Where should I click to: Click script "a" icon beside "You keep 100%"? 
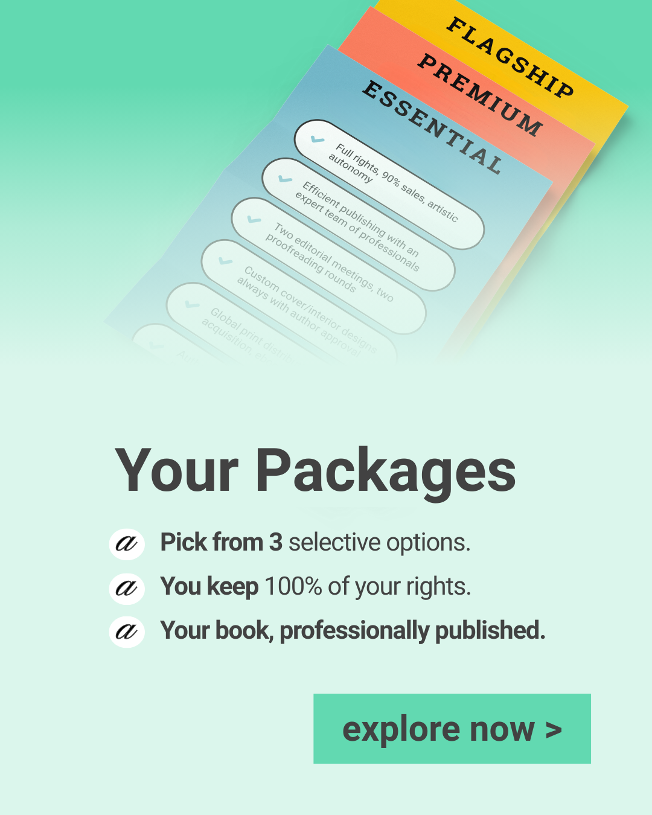tap(127, 587)
